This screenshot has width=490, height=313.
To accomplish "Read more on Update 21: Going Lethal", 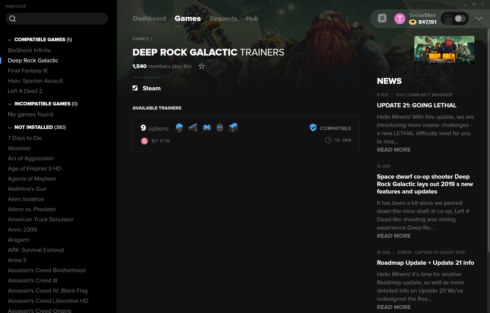I will pyautogui.click(x=394, y=150).
